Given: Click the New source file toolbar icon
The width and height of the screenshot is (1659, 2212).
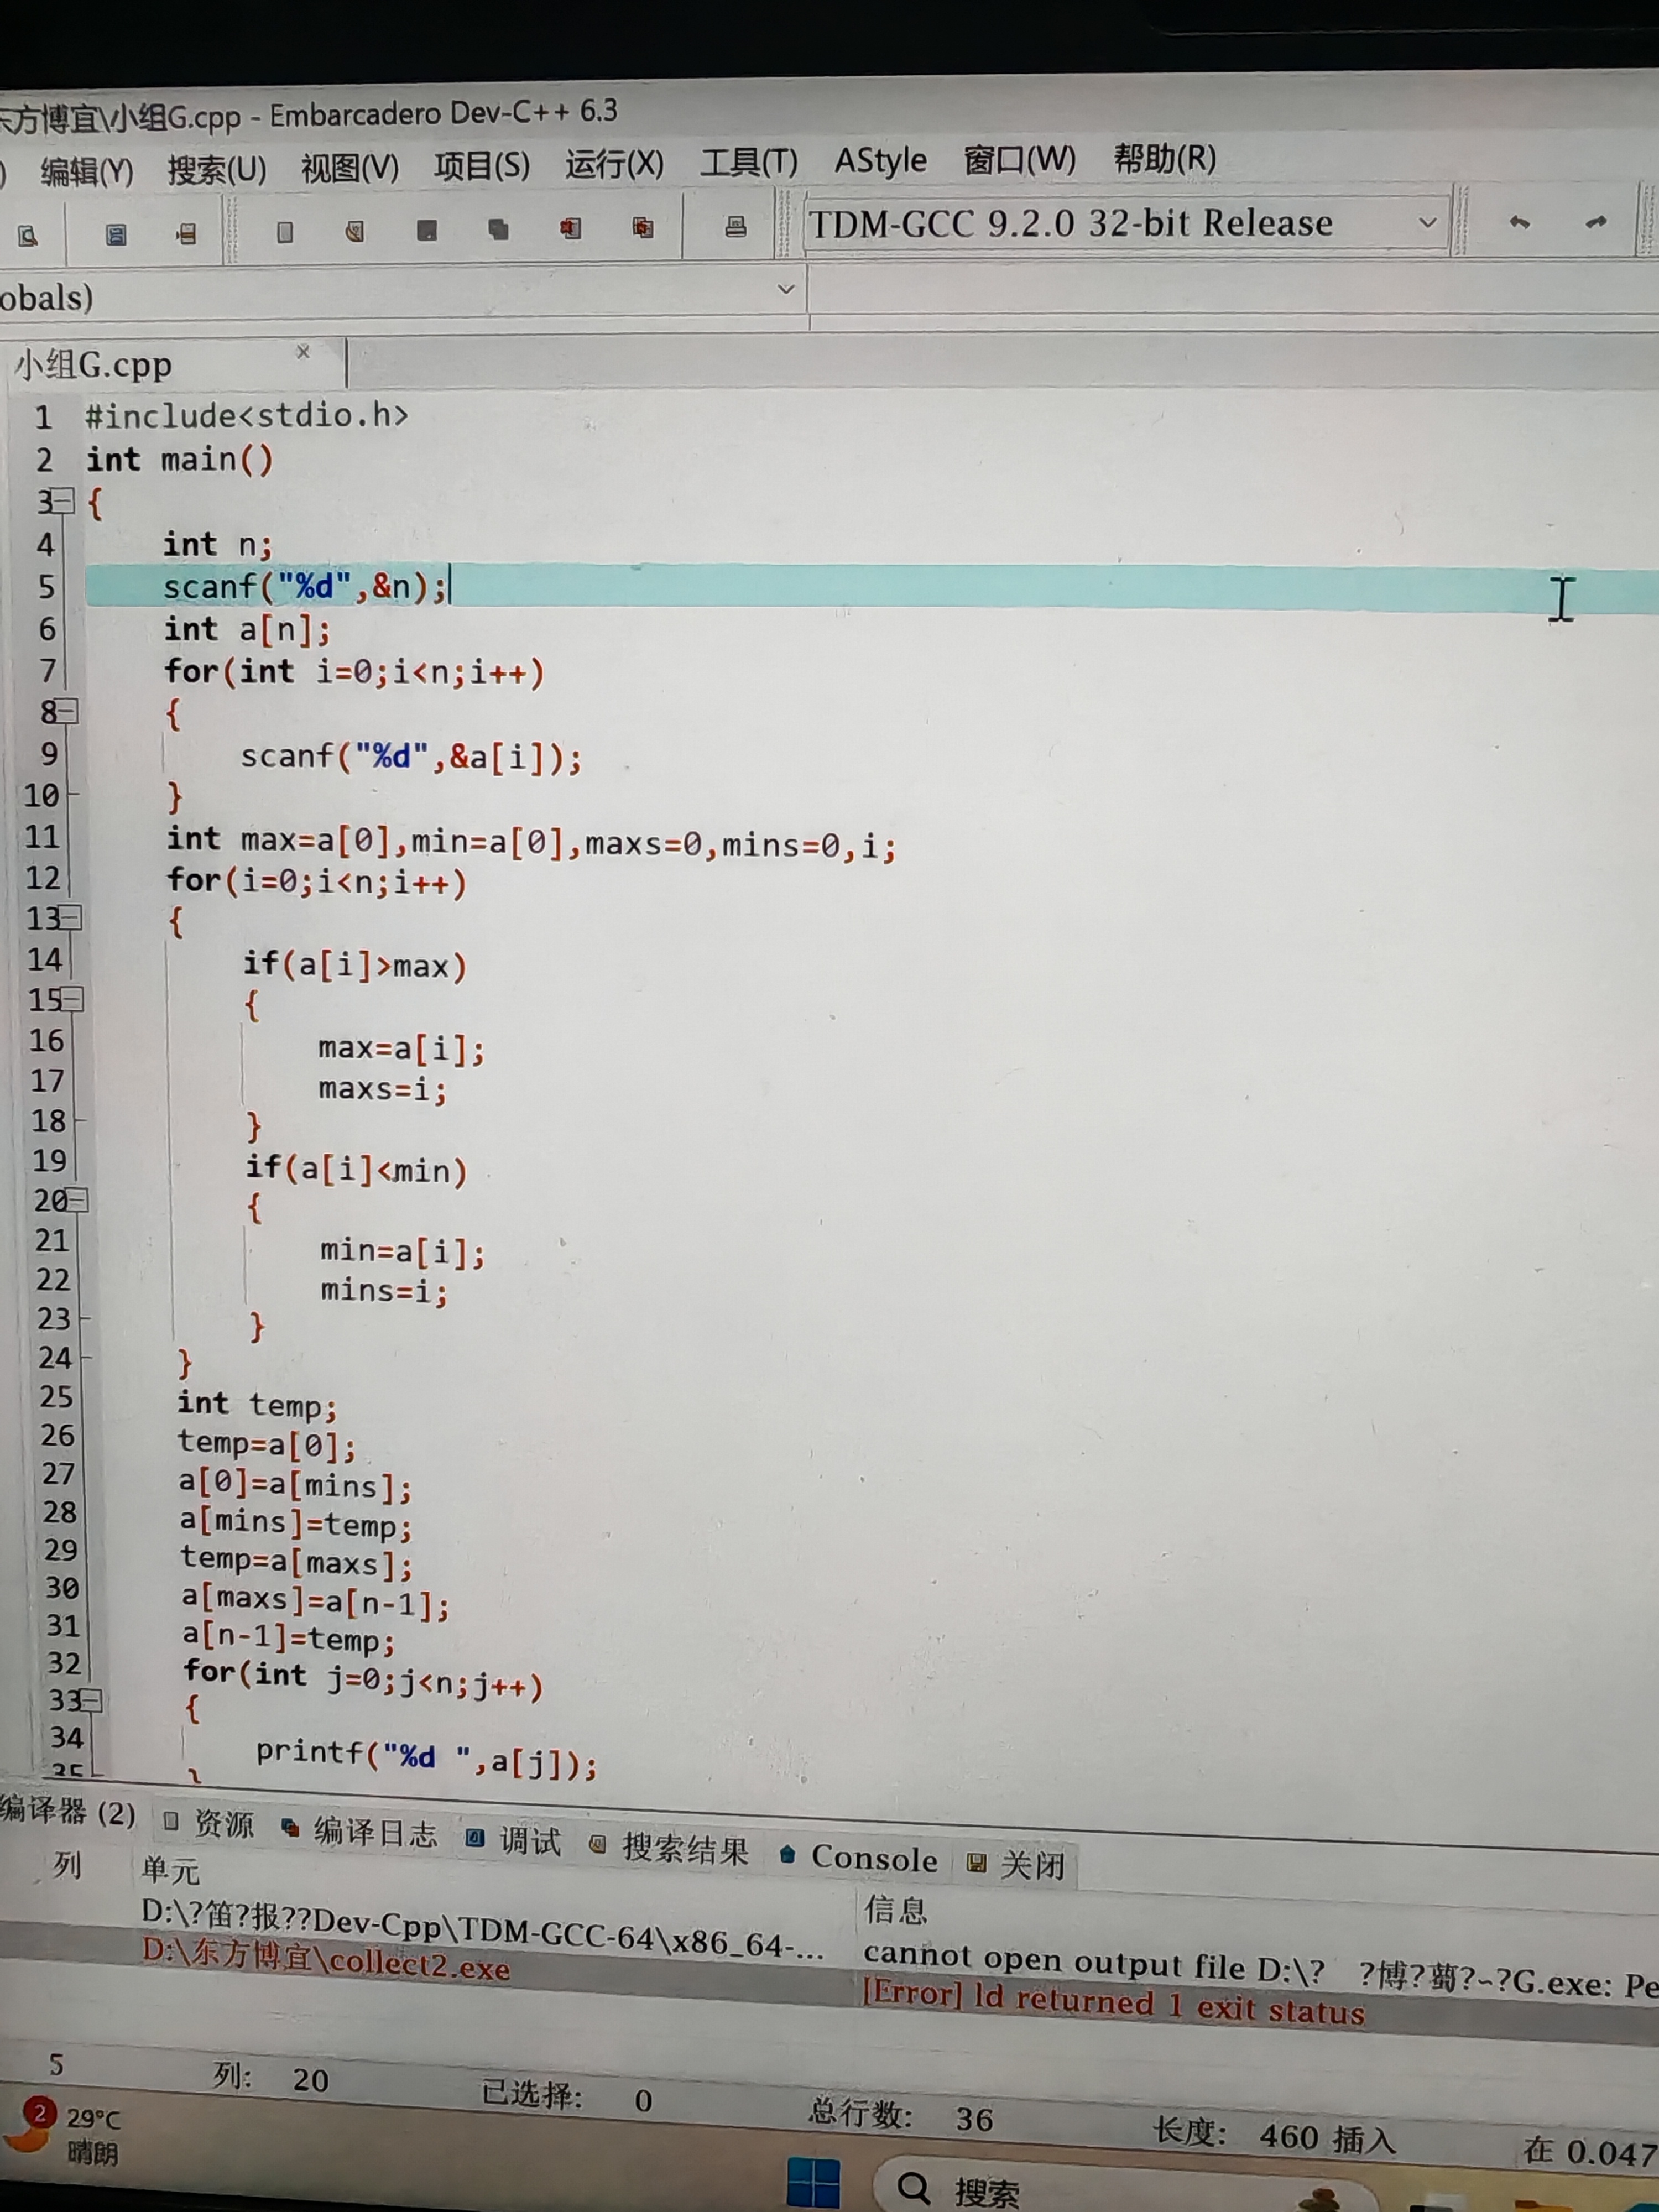Looking at the screenshot, I should click(285, 233).
